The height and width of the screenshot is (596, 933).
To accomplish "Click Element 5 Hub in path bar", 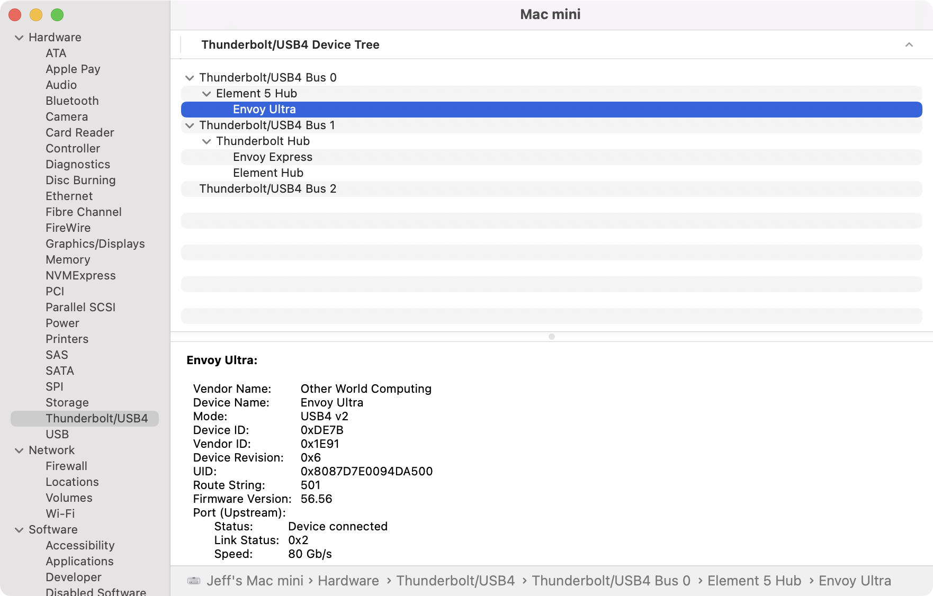I will 754,581.
